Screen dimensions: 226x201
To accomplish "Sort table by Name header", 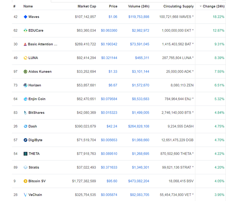I will 28,6.
